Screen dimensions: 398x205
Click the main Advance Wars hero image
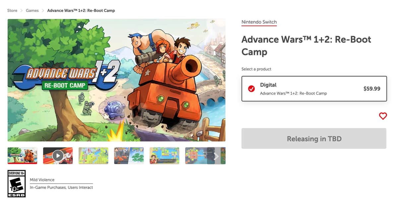pyautogui.click(x=116, y=80)
